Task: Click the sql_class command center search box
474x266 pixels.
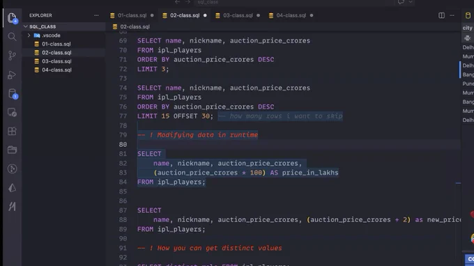Action: click(293, 2)
